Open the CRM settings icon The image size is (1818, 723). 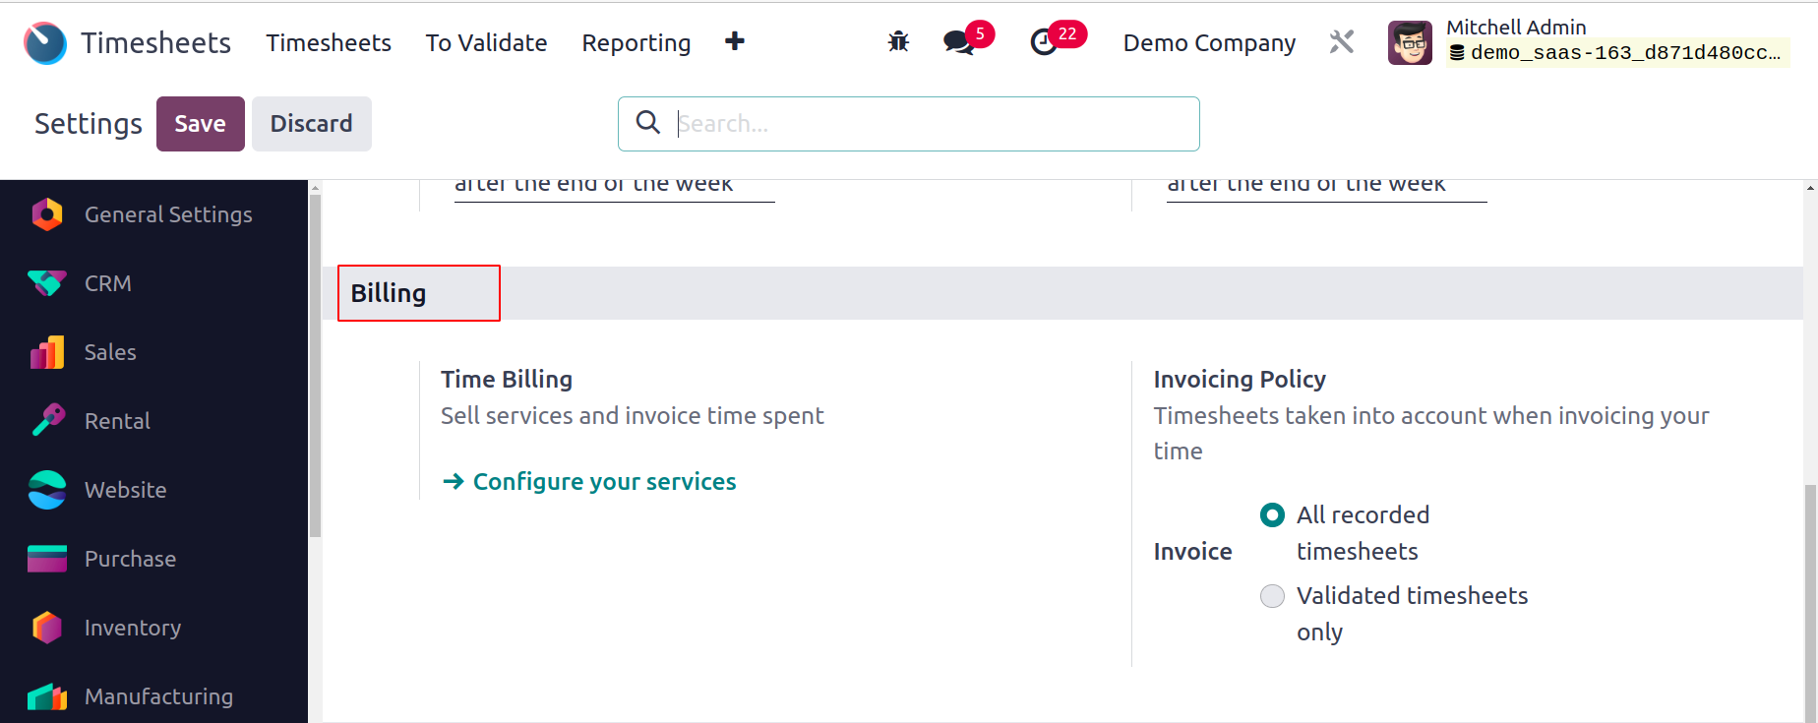coord(47,283)
